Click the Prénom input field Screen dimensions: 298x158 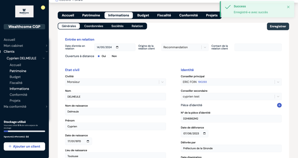pos(116,126)
